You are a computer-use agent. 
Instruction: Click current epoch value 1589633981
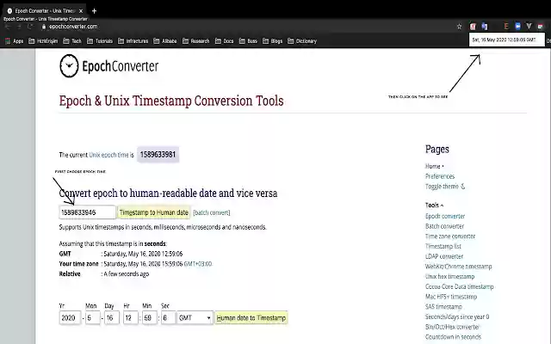(x=158, y=155)
